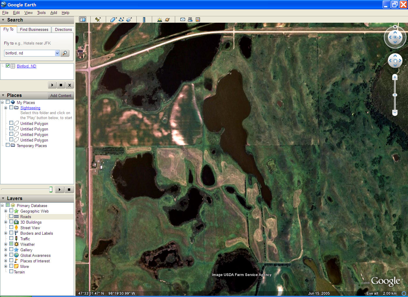Open the Sightseeing link

[30, 108]
